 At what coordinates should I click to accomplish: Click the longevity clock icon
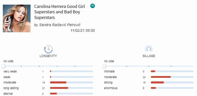48,49
